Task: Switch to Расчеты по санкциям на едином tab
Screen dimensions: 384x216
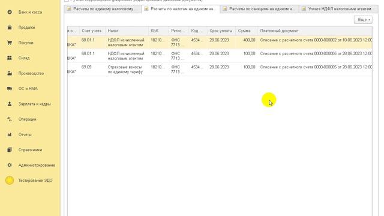Action: pos(259,9)
